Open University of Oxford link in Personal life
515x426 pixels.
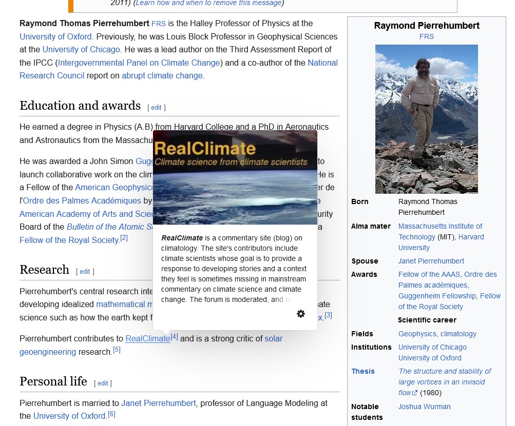[x=70, y=416]
